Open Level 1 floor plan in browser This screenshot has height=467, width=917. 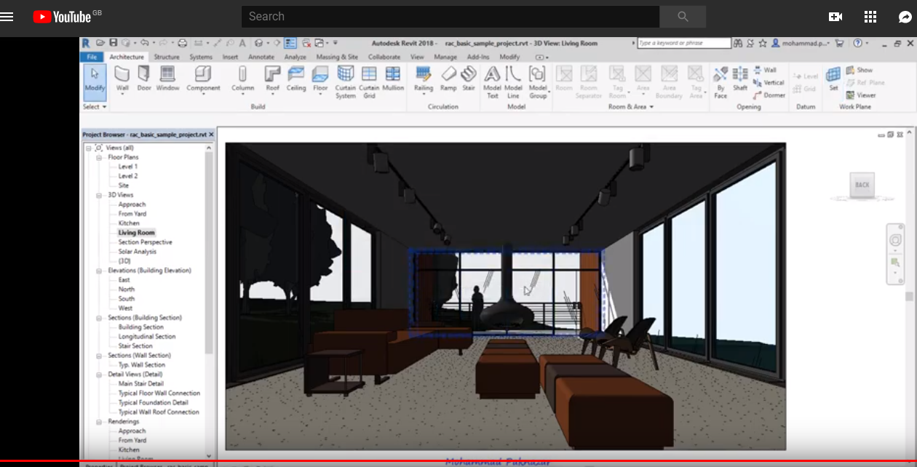[x=128, y=167]
